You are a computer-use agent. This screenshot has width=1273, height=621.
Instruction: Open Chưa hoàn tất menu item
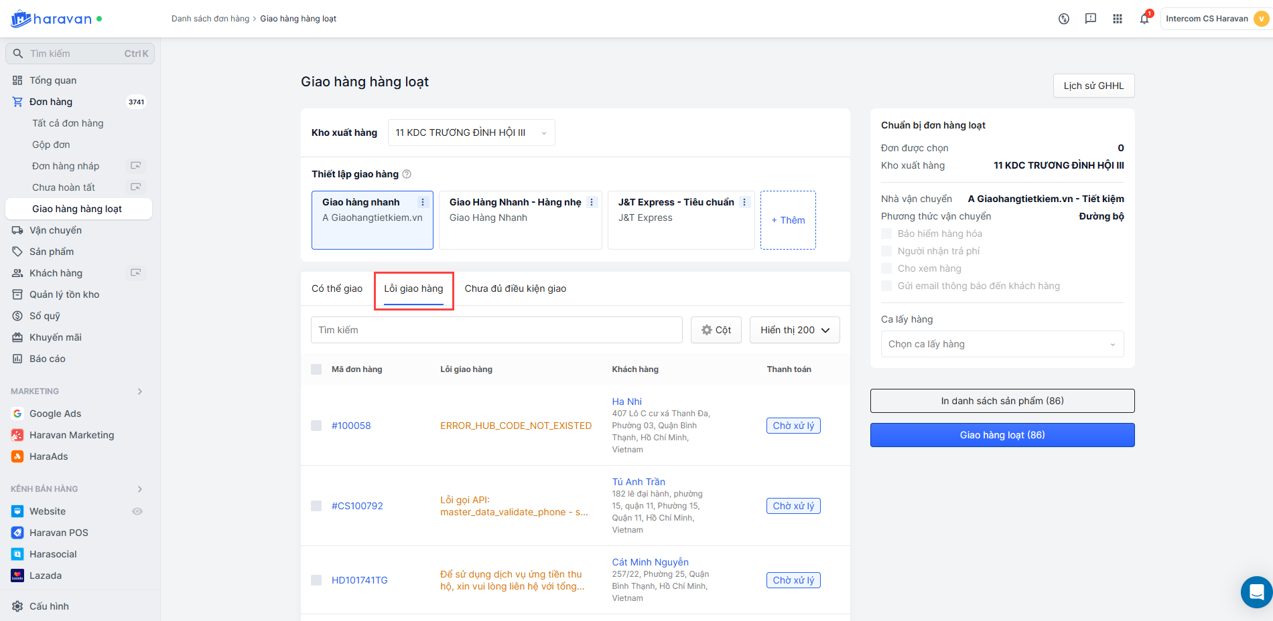click(x=64, y=187)
